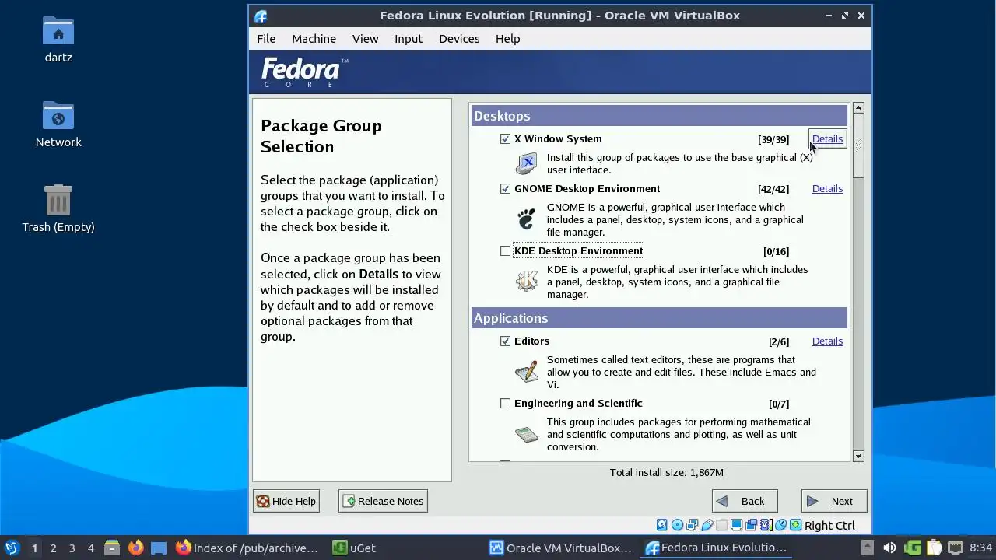The width and height of the screenshot is (996, 560).
Task: Click the shared folders indicator icon
Action: [721, 525]
